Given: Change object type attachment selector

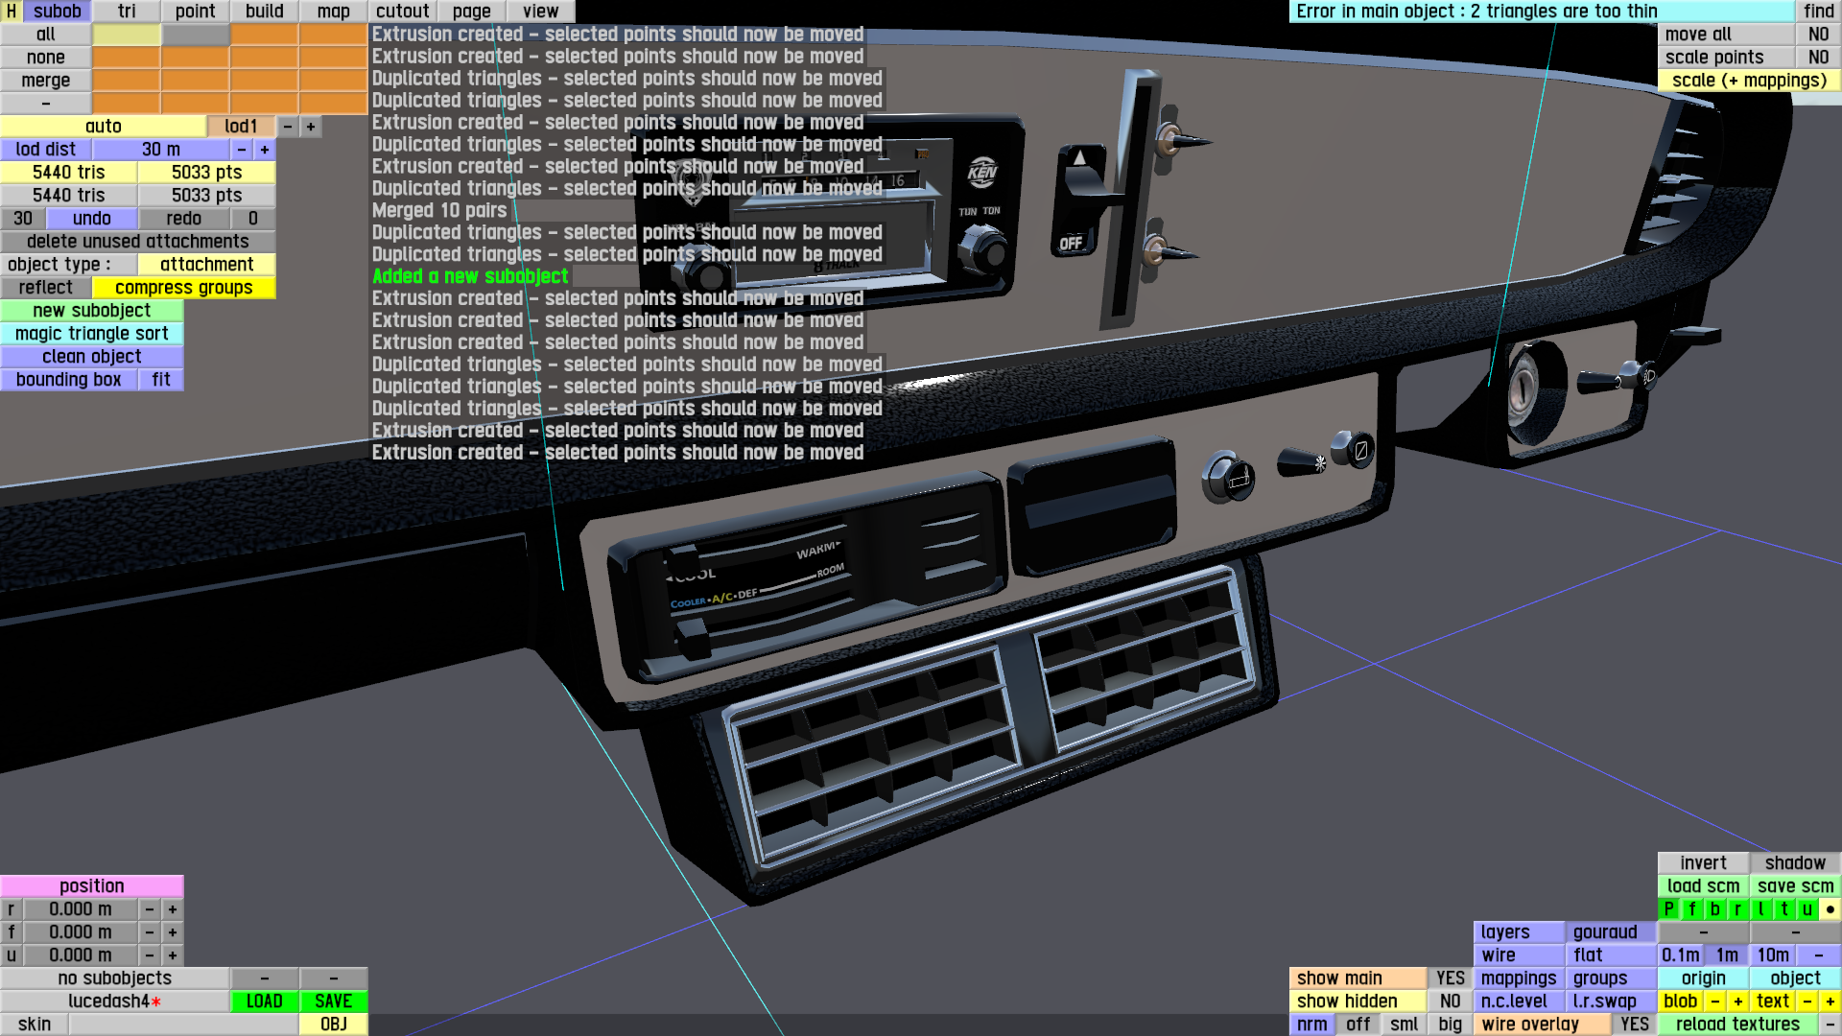Looking at the screenshot, I should pos(206,265).
